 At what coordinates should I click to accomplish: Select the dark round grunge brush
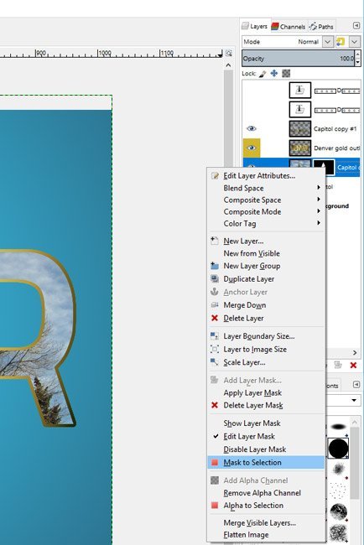coord(338,511)
